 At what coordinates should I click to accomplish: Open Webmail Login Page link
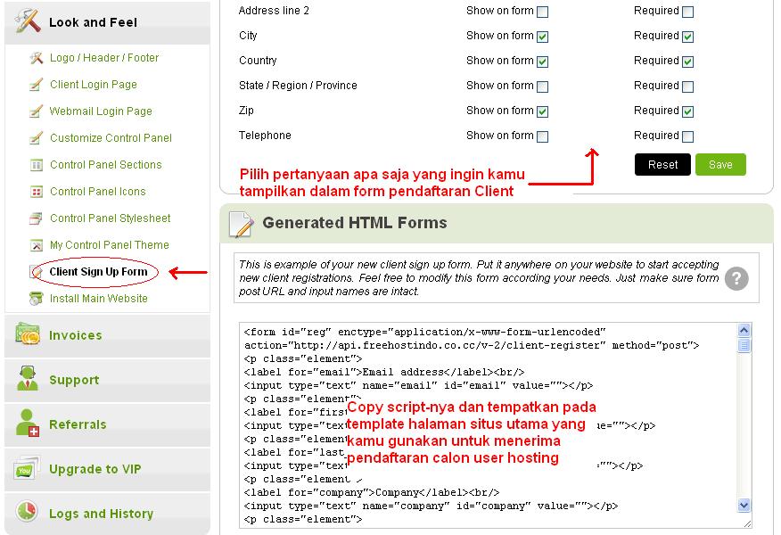coord(101,111)
